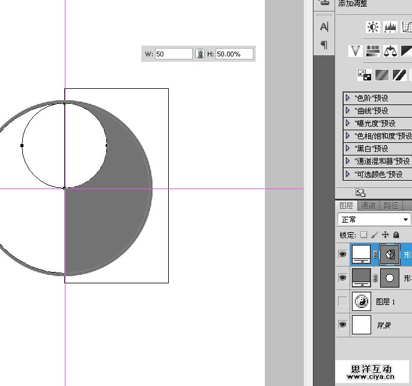Select the vector mask thumbnail of top shape layer
Screen dimensions: 412x386
click(390, 254)
